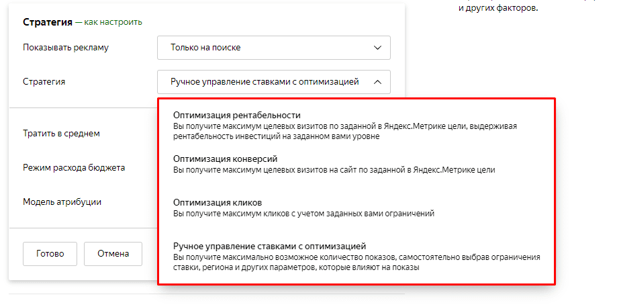The image size is (617, 307).
Task: Collapse the 'Стратегия' strategy dropdown
Action: 273,82
